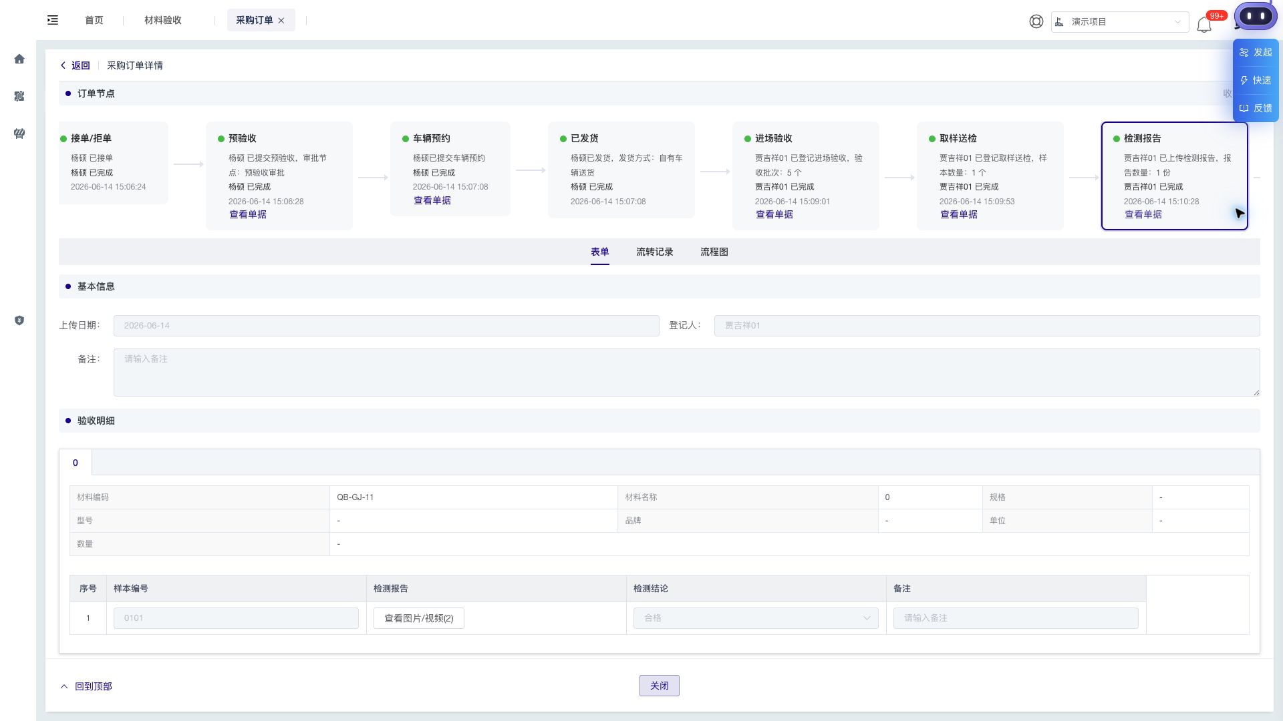Click the QB-GJ-11 material code value
Image resolution: width=1283 pixels, height=721 pixels.
click(x=355, y=497)
